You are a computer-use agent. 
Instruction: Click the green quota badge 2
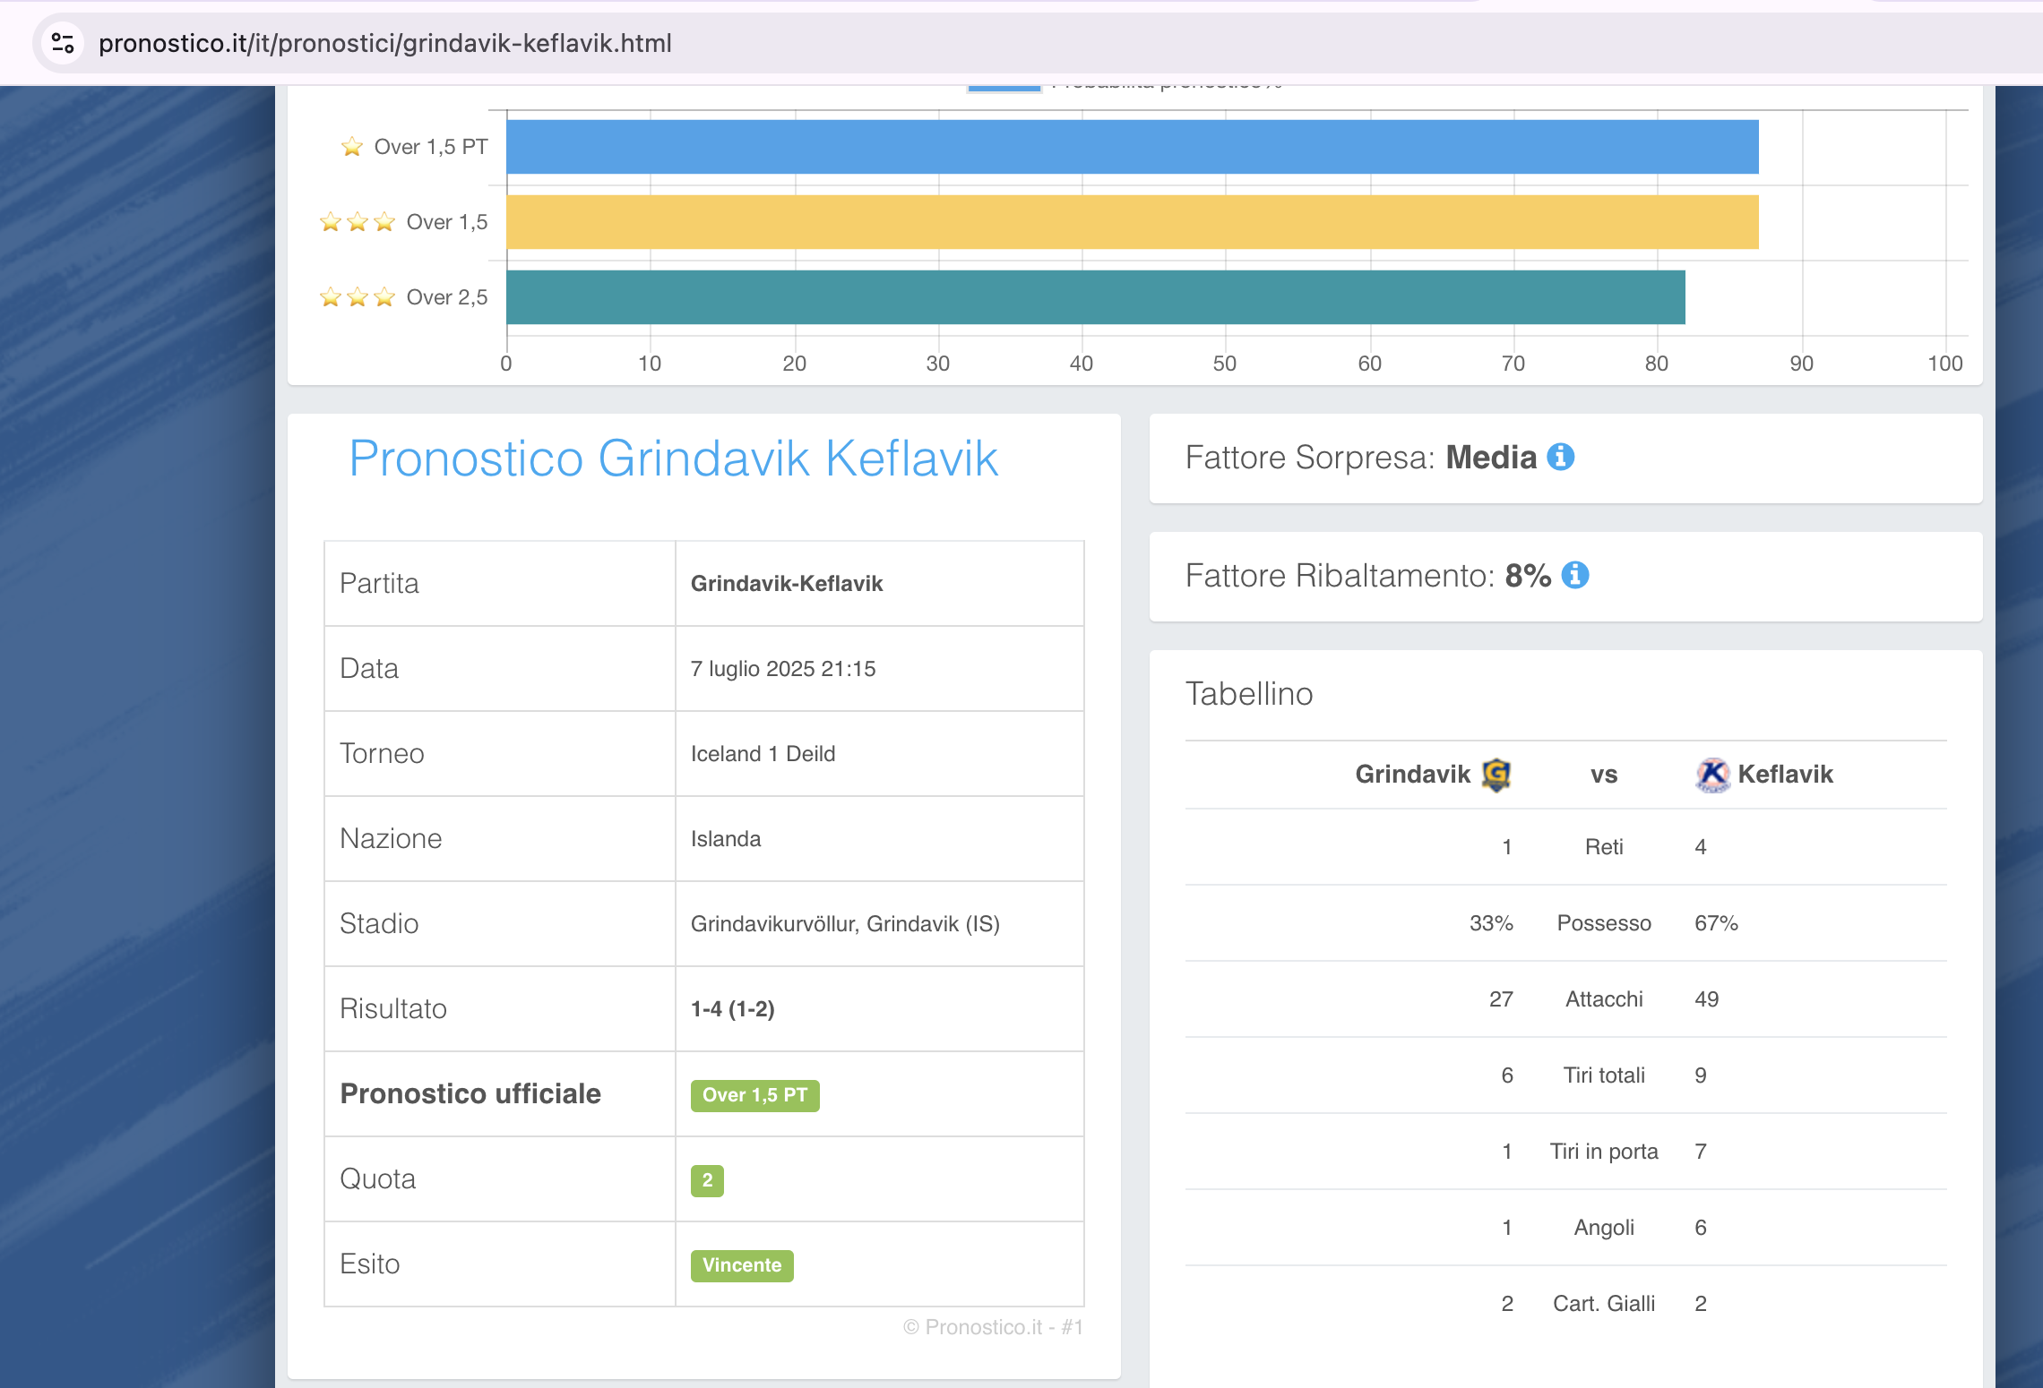point(707,1180)
